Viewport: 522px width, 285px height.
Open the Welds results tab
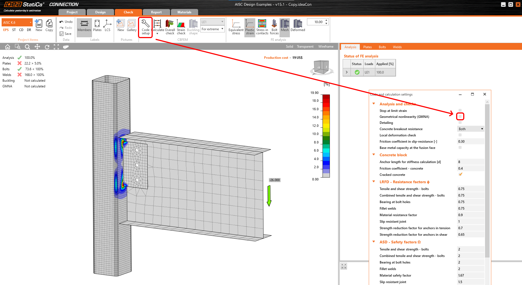397,47
